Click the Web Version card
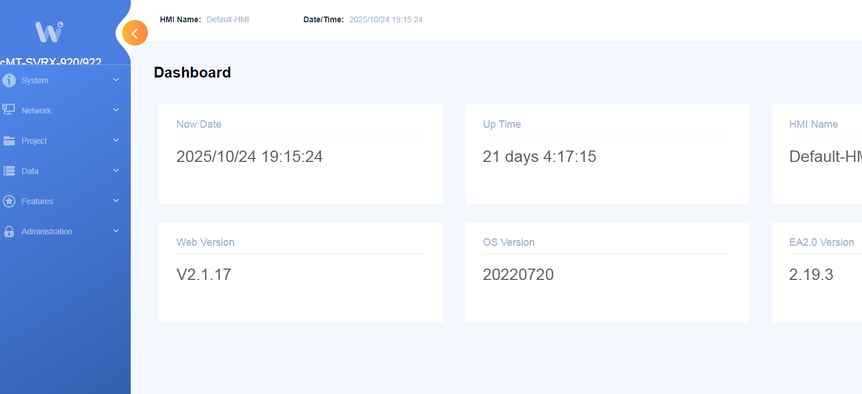862x394 pixels. [x=301, y=272]
